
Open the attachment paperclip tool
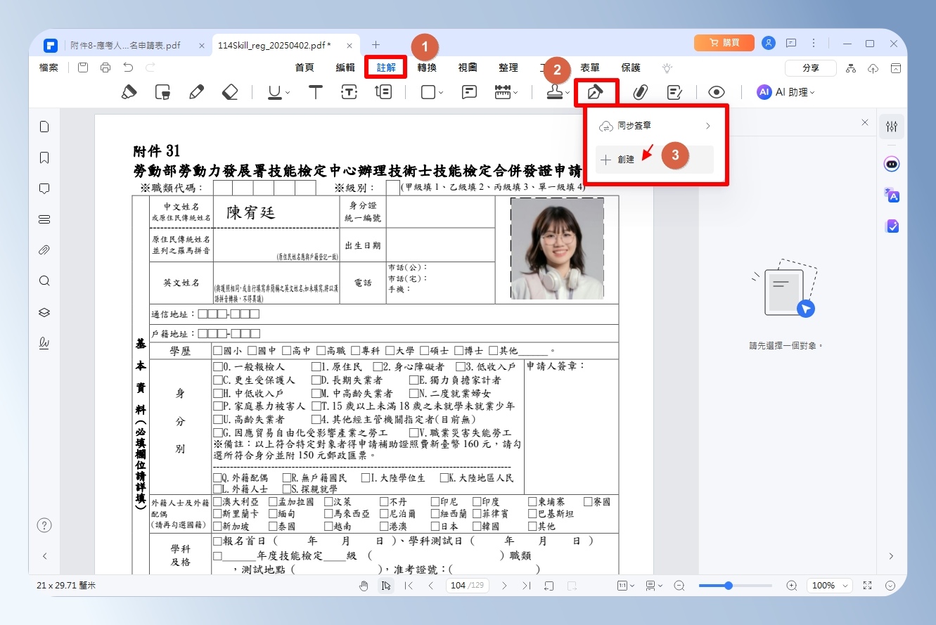[640, 92]
